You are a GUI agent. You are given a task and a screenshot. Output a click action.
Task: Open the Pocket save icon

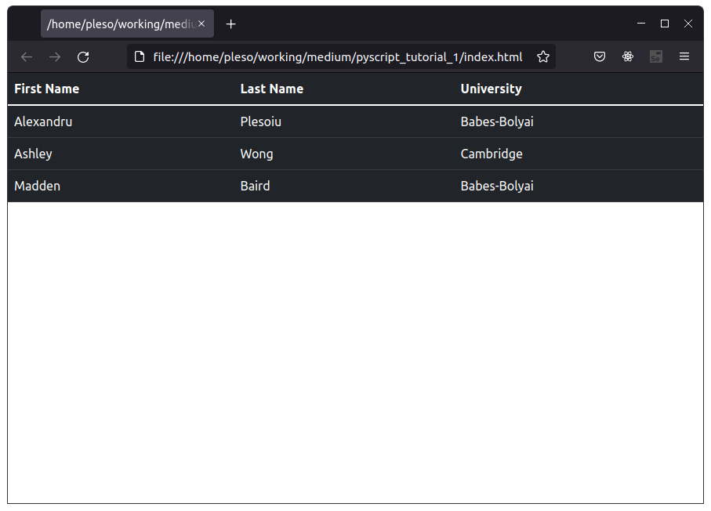(x=600, y=56)
